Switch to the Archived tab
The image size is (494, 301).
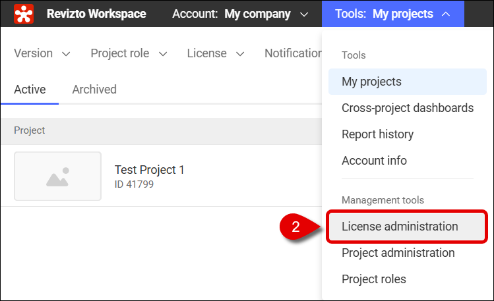click(94, 90)
